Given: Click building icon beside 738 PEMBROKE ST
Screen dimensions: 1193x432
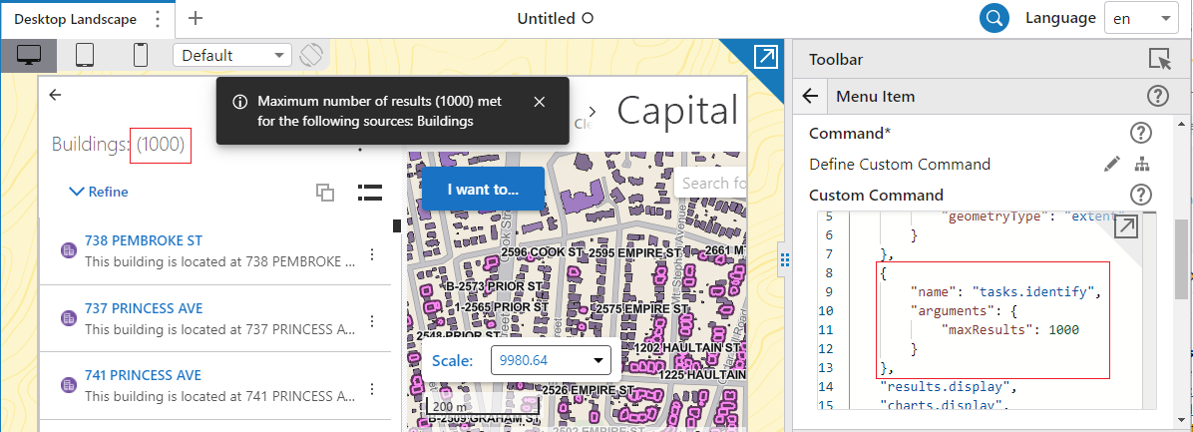Looking at the screenshot, I should [x=69, y=251].
